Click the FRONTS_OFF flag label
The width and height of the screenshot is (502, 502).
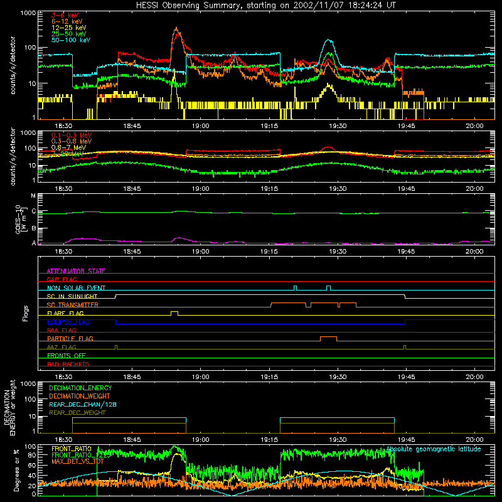(x=67, y=355)
